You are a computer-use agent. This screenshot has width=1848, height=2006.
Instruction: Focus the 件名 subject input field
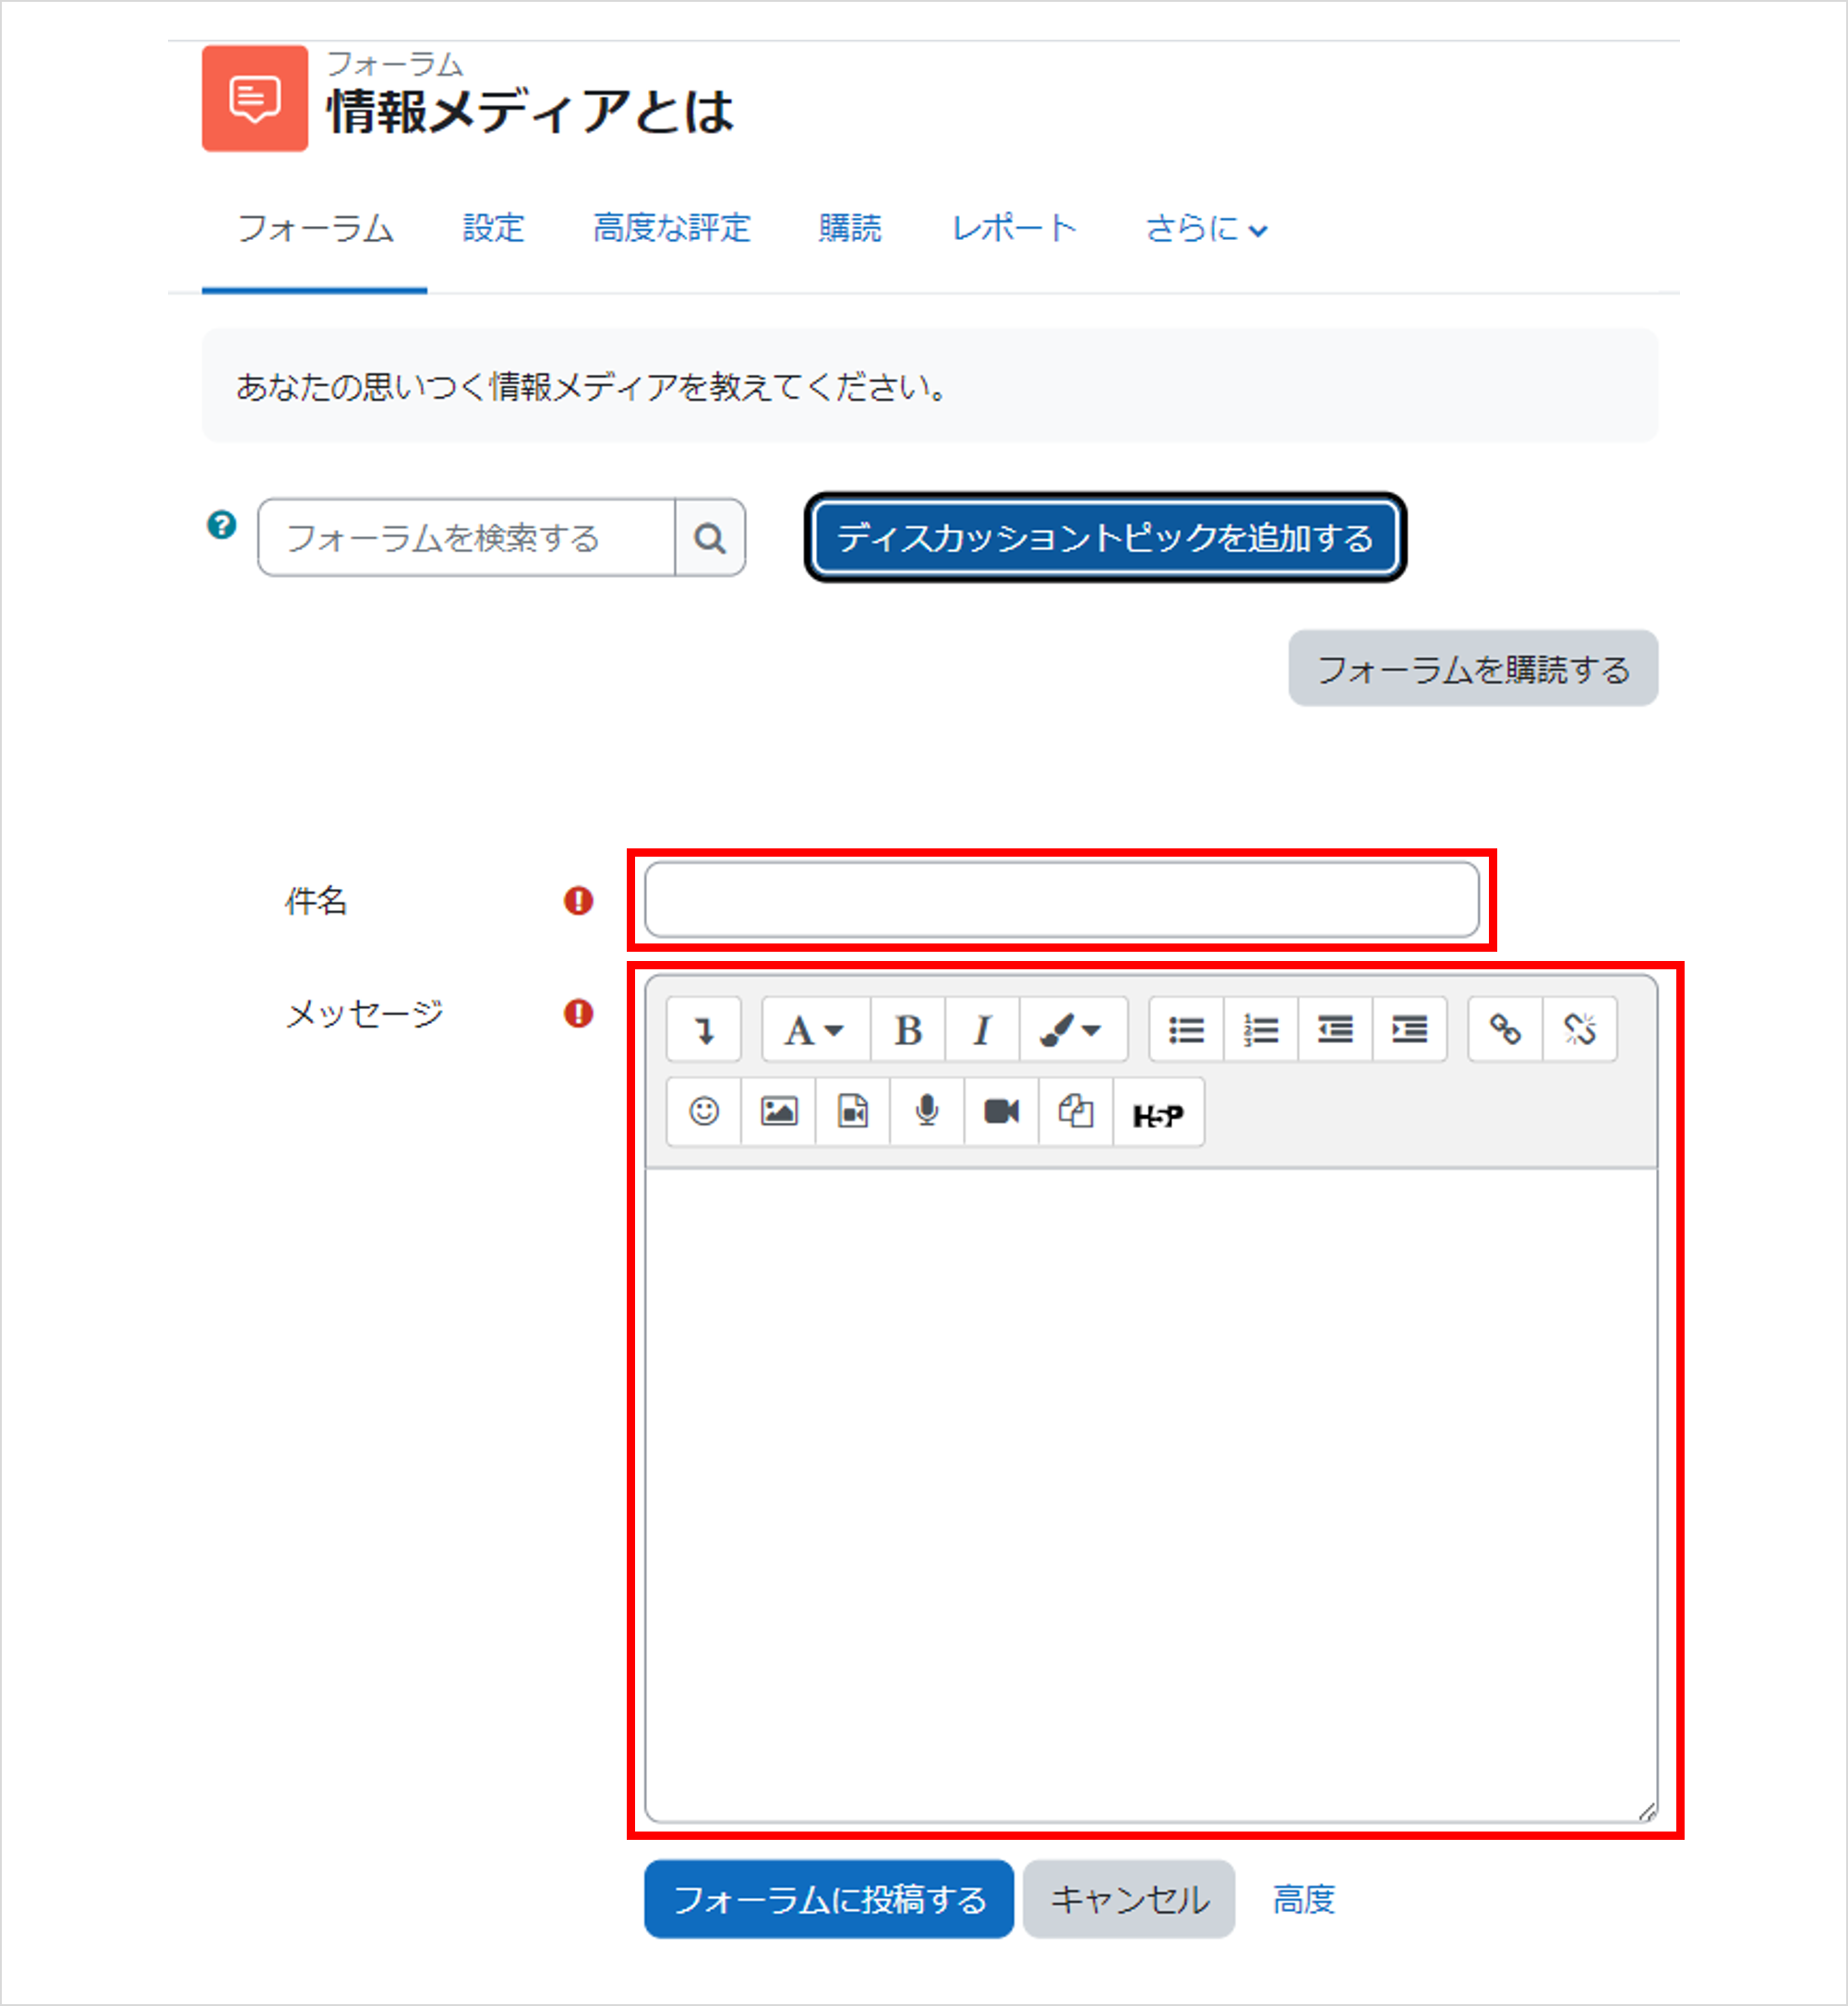click(x=1061, y=900)
